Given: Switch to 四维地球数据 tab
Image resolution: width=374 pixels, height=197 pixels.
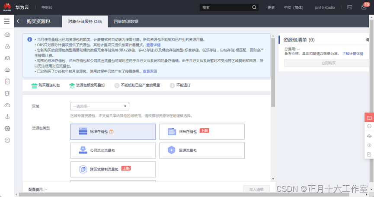Looking at the screenshot, I should [126, 22].
